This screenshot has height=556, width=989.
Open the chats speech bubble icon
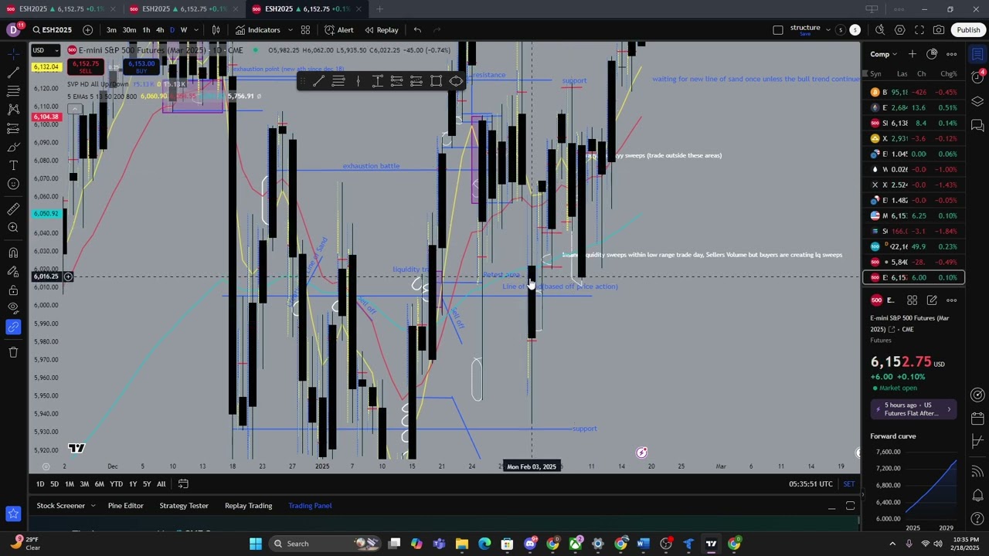point(978,126)
